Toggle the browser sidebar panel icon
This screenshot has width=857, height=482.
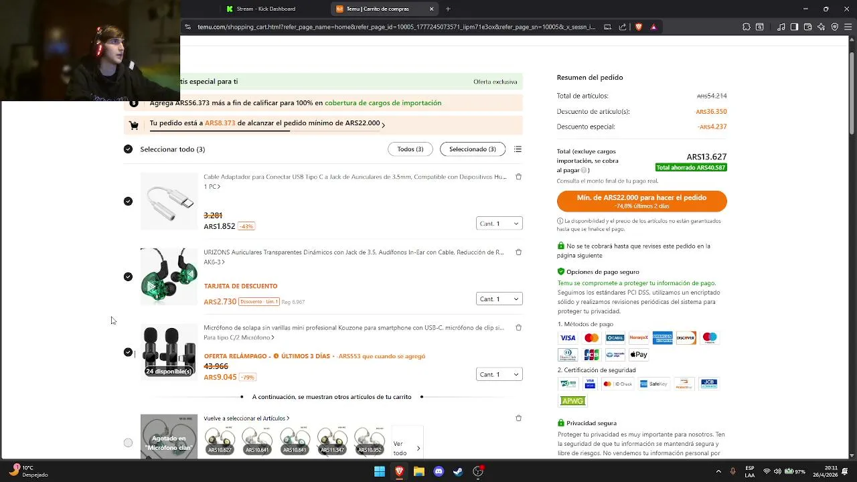[794, 27]
